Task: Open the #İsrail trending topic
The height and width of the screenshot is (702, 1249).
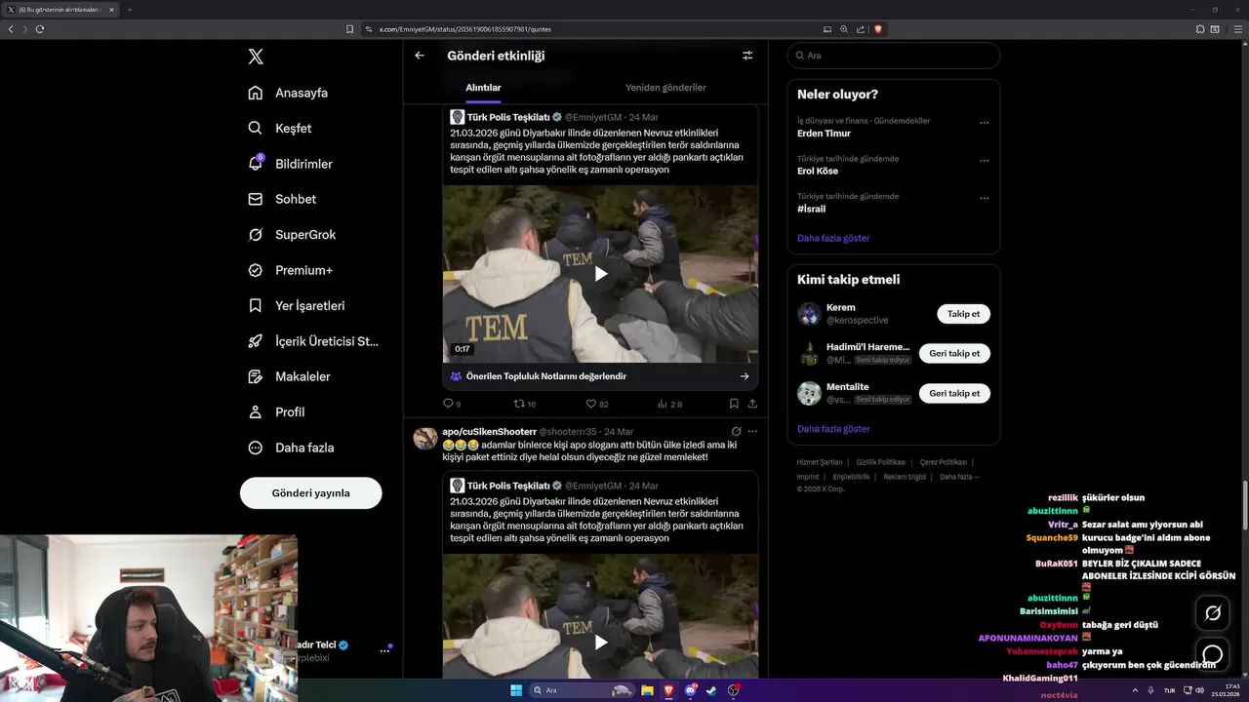Action: pos(811,209)
